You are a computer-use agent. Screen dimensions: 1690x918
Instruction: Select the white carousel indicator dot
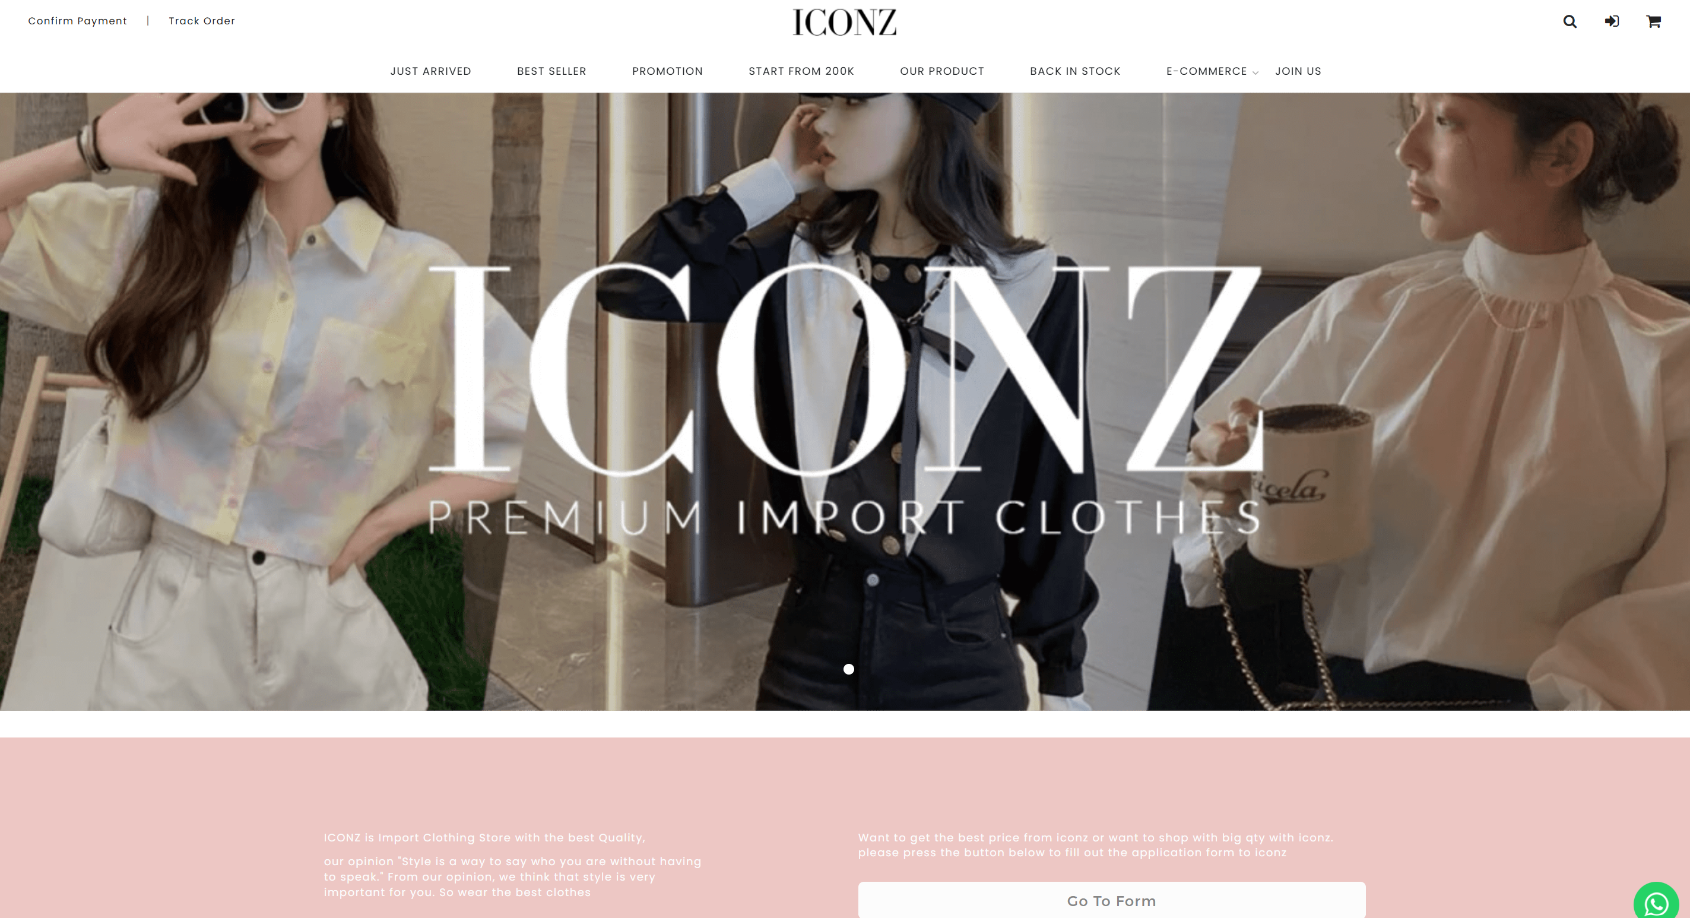coord(848,669)
